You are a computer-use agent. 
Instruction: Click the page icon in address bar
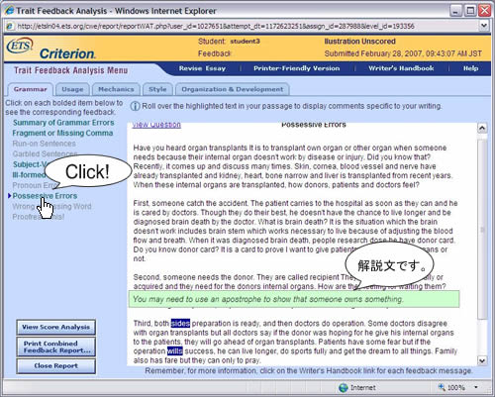pos(10,26)
